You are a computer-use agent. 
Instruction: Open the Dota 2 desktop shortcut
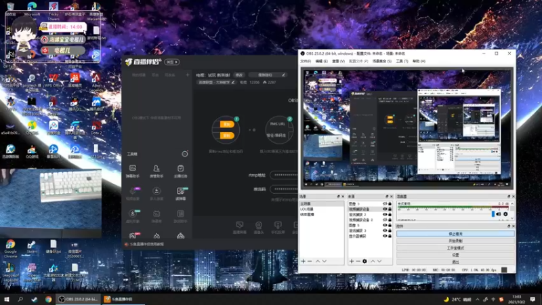pyautogui.click(x=96, y=127)
